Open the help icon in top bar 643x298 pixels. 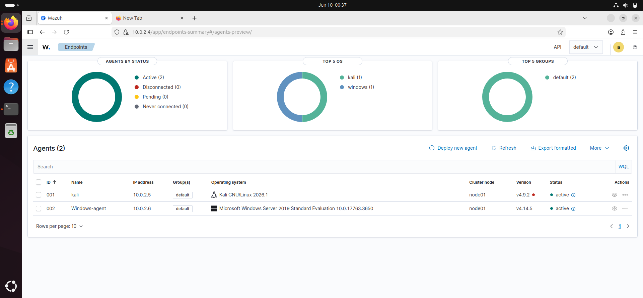coord(635,47)
